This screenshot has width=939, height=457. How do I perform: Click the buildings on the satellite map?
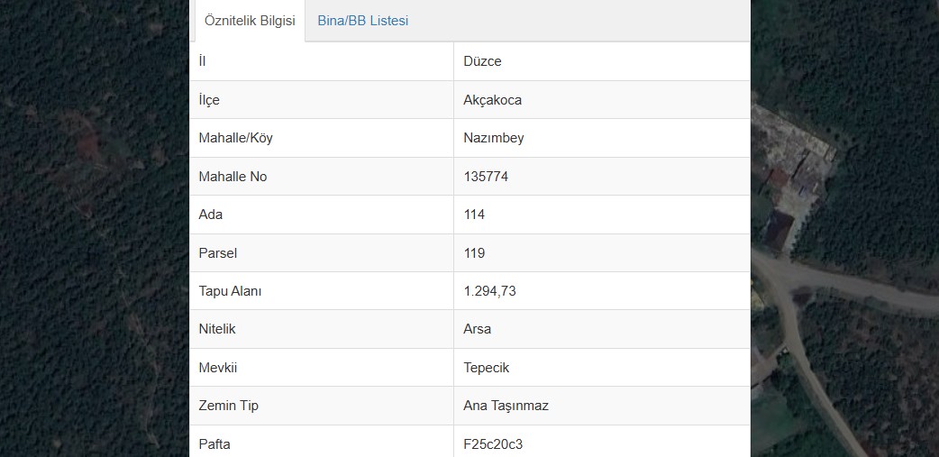[x=794, y=179]
